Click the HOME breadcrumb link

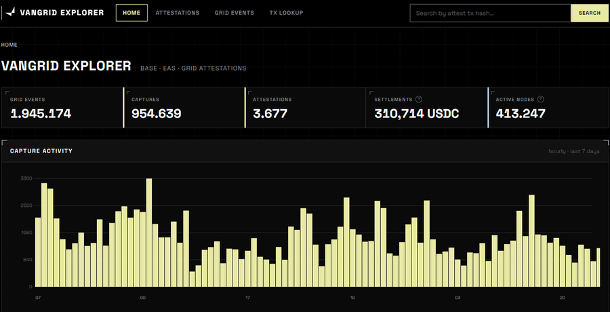9,45
